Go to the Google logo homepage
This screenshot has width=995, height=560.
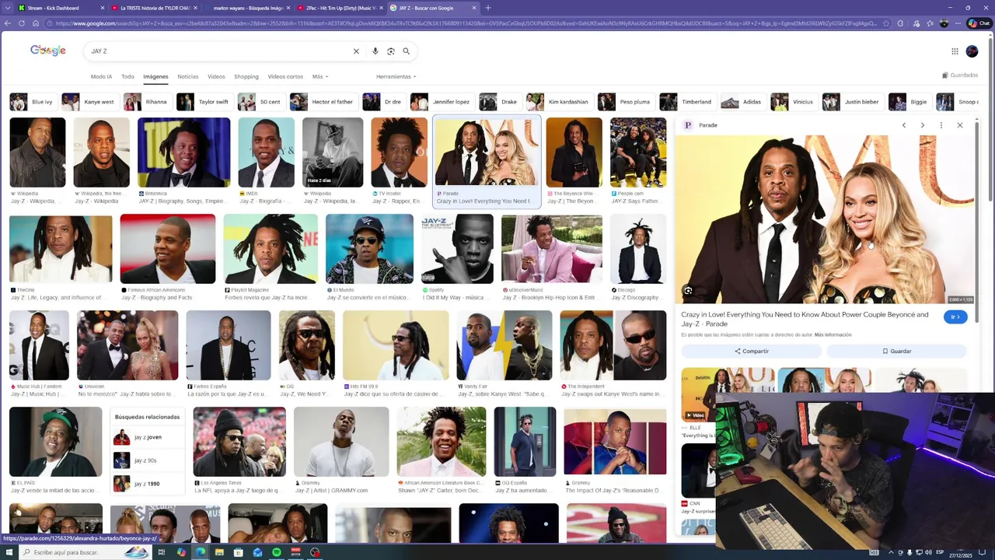[48, 51]
